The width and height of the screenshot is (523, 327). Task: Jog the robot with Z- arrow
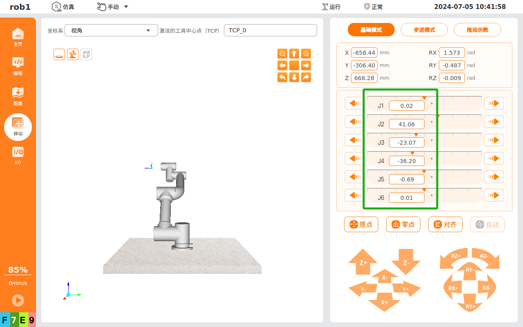pyautogui.click(x=406, y=262)
